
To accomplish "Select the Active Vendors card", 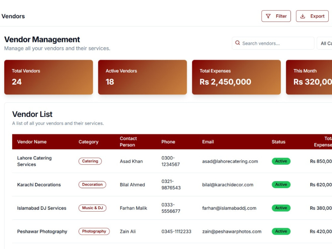I will (142, 77).
